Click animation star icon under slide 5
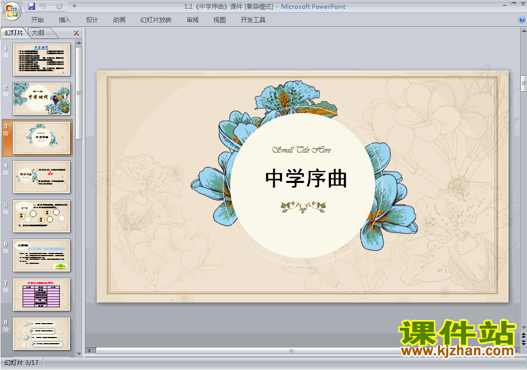 click(x=6, y=211)
